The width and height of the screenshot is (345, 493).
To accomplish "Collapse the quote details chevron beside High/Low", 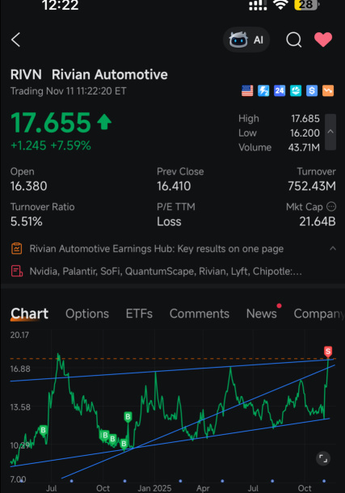I will point(330,132).
